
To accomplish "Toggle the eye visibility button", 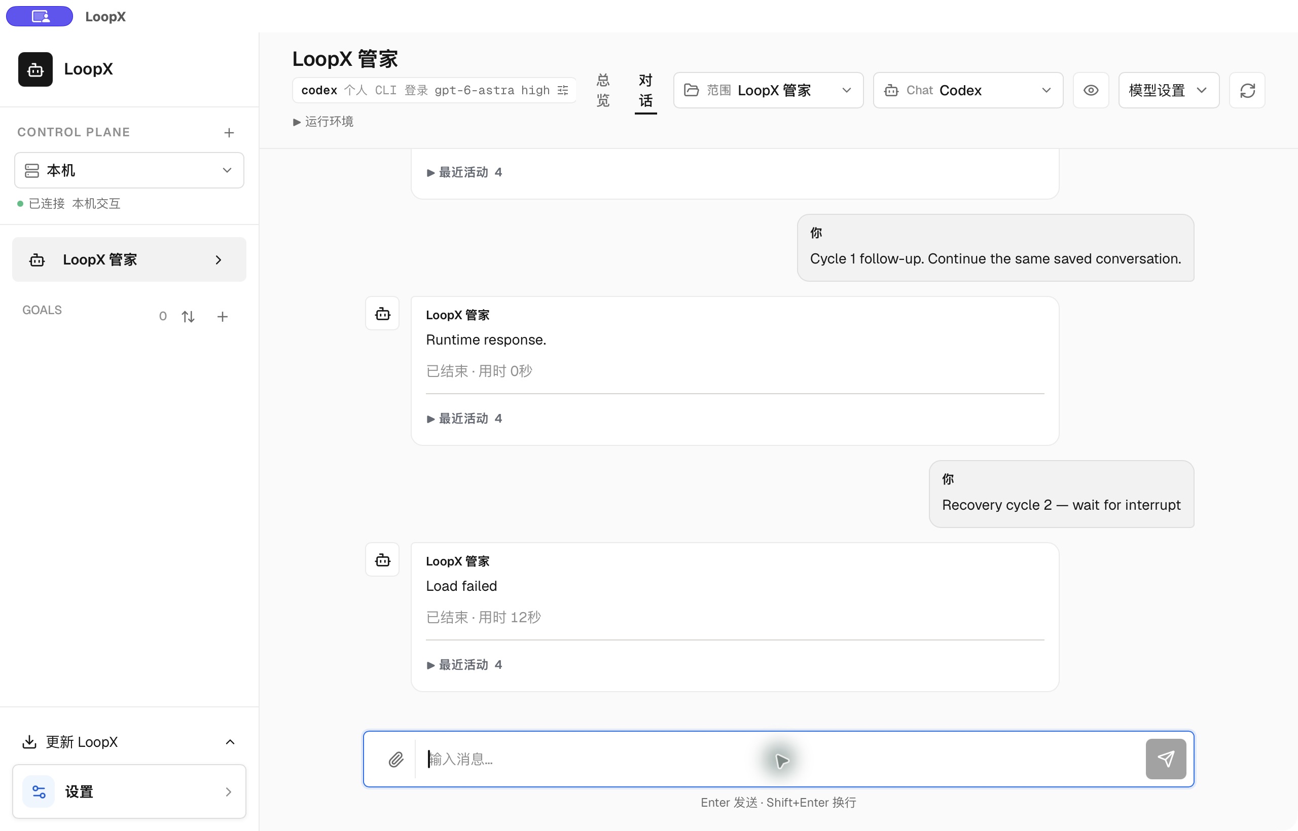I will click(x=1091, y=90).
